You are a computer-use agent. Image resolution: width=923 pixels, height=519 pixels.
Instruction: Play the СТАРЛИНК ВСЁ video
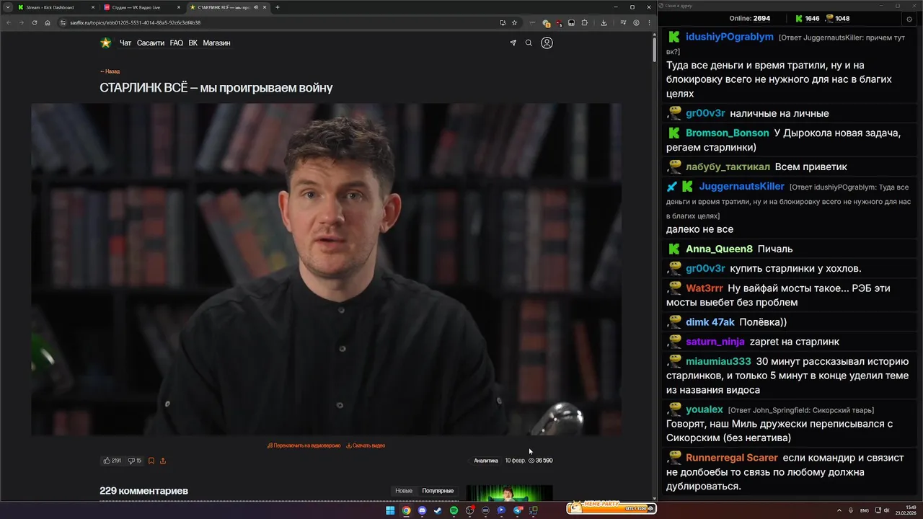[326, 269]
